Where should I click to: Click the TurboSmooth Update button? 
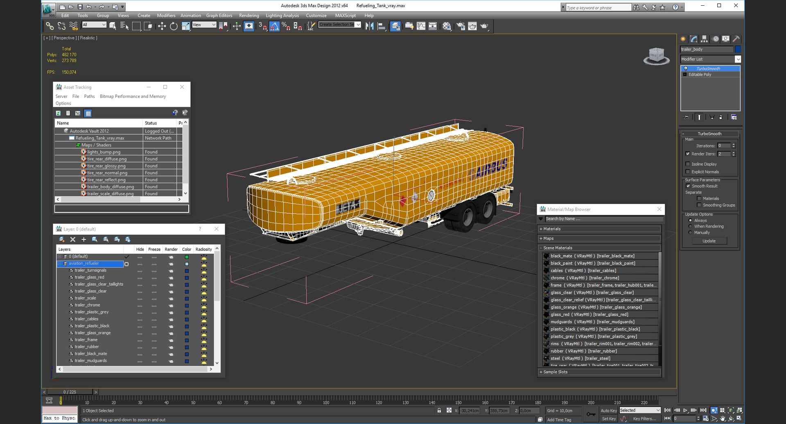[709, 241]
